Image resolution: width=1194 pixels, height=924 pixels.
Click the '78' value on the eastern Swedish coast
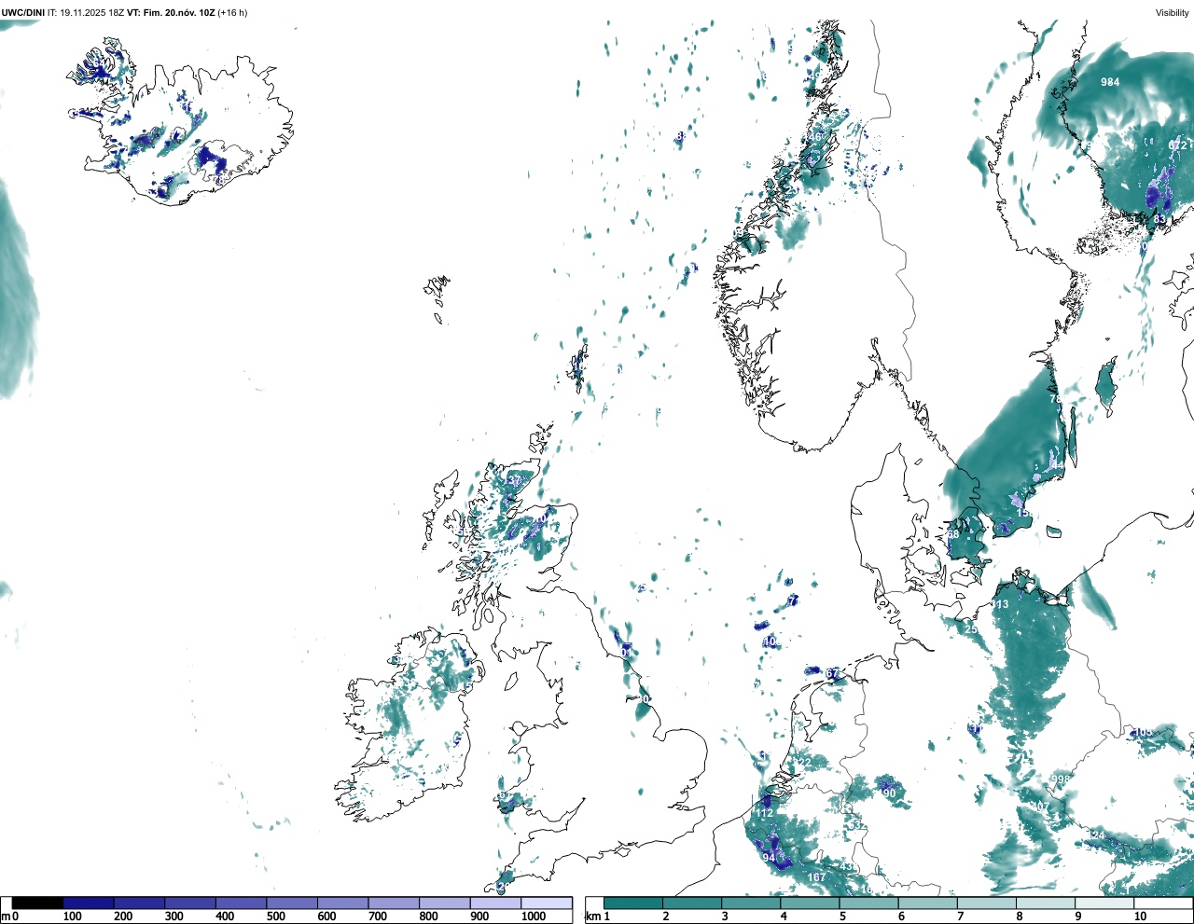1056,399
